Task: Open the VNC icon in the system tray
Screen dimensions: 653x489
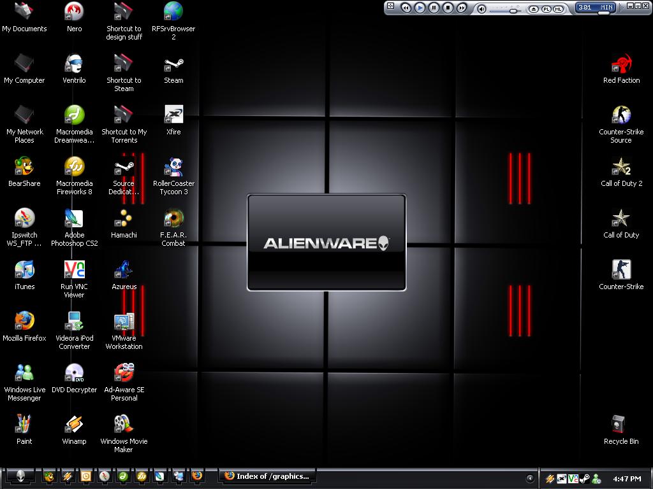Action: click(573, 478)
